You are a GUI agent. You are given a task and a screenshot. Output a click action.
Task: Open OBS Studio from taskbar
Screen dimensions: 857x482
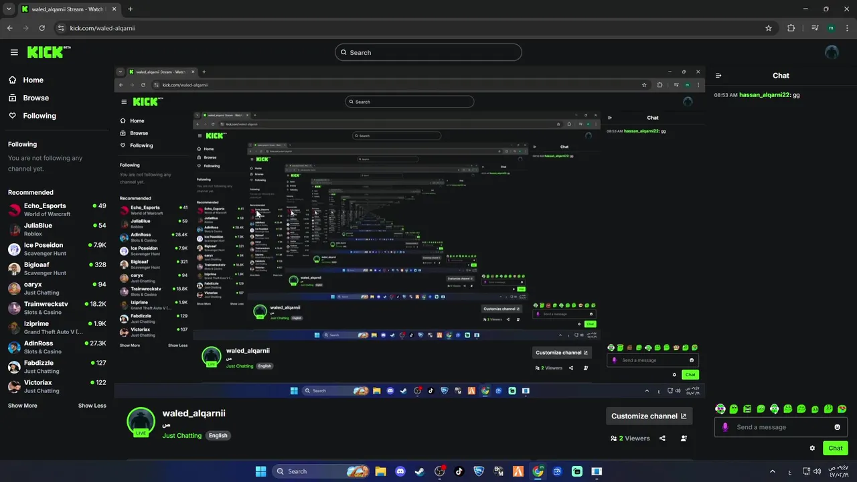pos(440,471)
